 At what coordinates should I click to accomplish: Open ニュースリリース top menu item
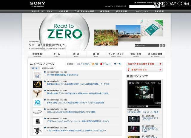141,11
